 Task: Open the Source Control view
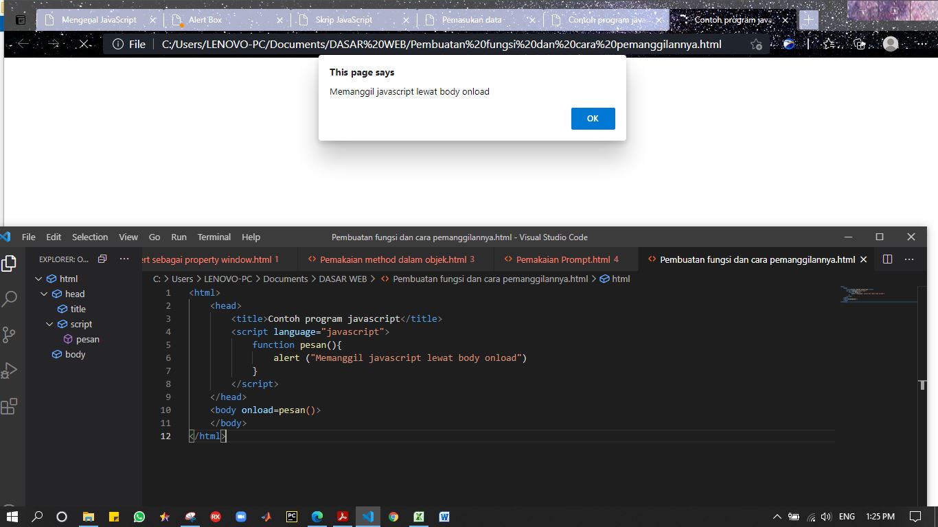click(10, 334)
